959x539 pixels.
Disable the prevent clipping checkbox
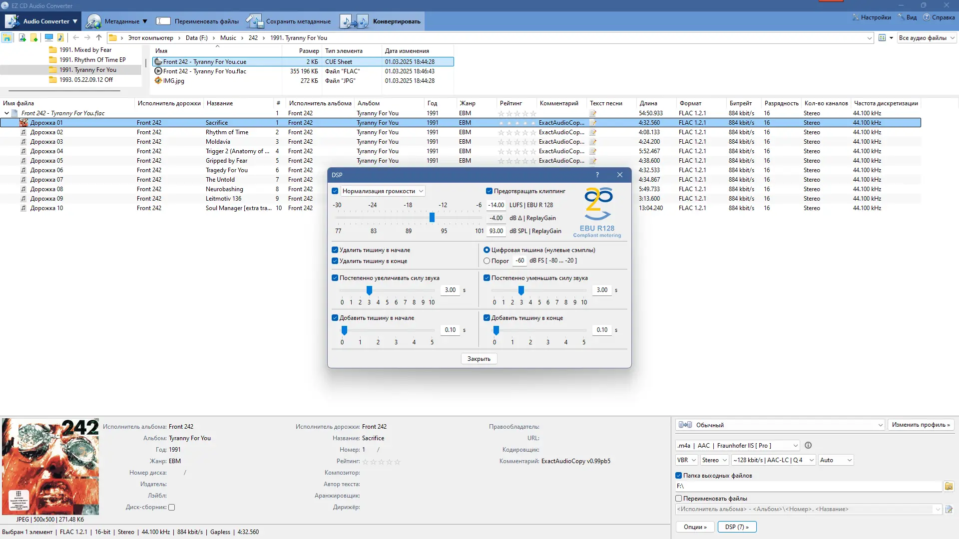coord(489,191)
